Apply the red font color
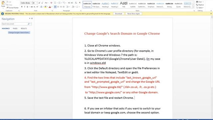The width and height of the screenshot is (213, 120). click(x=50, y=7)
